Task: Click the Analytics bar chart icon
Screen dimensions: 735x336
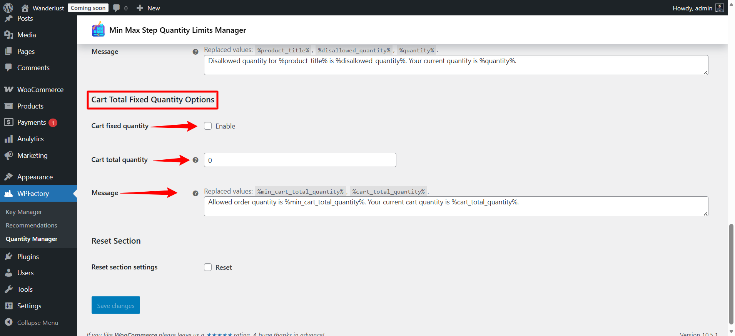Action: [x=8, y=139]
